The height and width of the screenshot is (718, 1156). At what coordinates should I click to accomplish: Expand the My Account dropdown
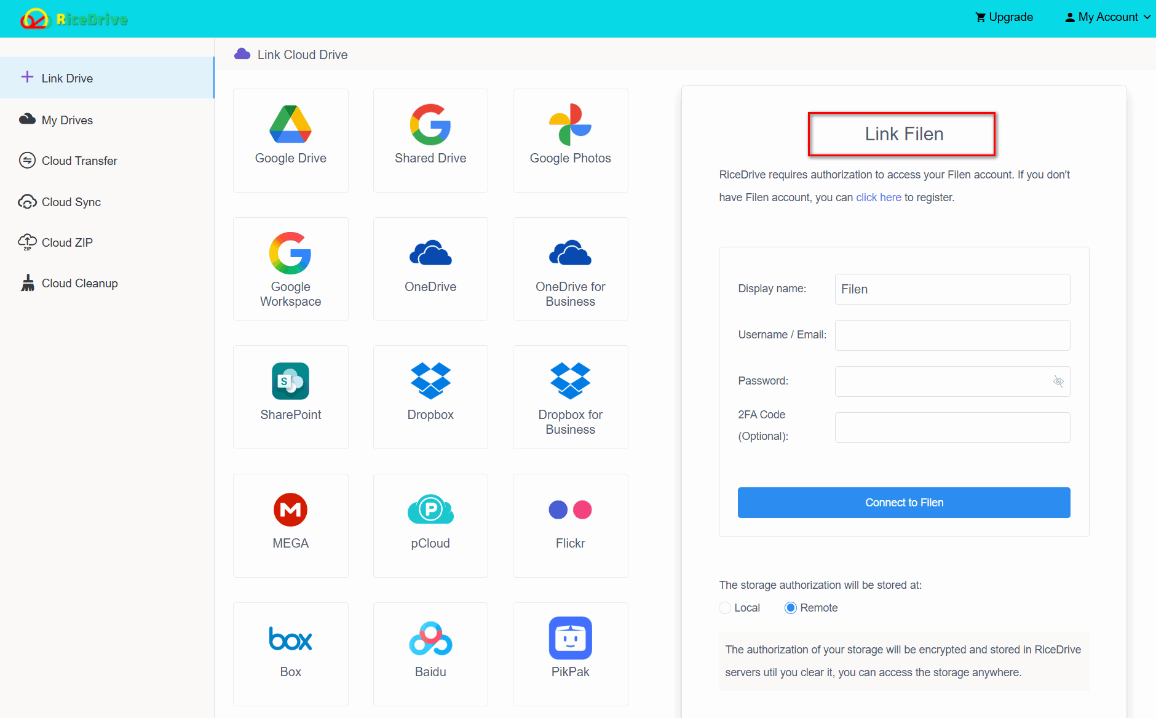point(1108,17)
